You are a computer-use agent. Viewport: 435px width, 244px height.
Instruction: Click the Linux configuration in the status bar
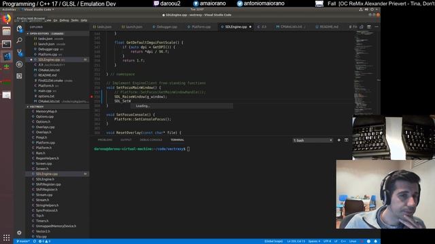[353, 241]
